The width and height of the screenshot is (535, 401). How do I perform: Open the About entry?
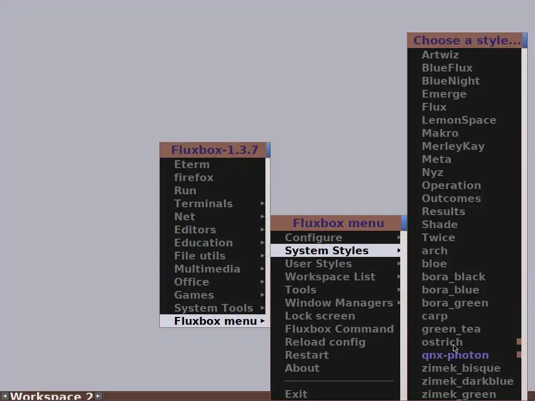click(x=335, y=368)
